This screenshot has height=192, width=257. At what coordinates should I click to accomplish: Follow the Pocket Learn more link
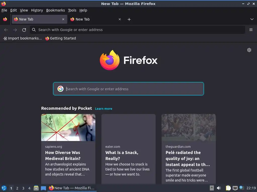(104, 109)
